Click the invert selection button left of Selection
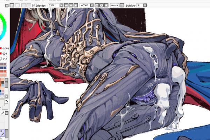Screen dimensions: 210x140 (x=29, y=5)
